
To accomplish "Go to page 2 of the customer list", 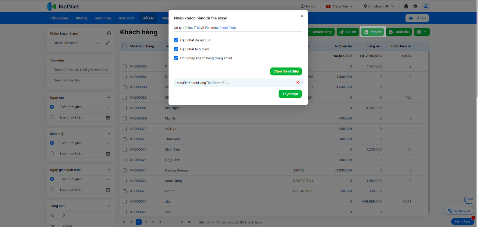I will (x=146, y=222).
